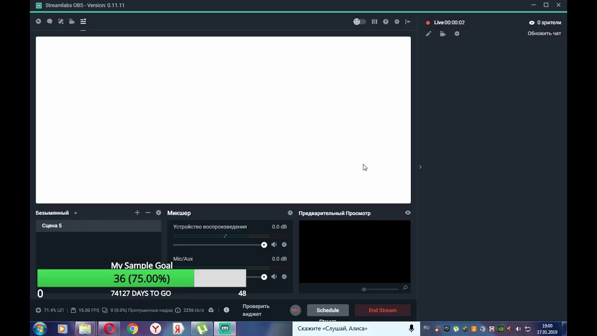This screenshot has width=597, height=336.
Task: Add a new scene with plus icon
Action: [x=137, y=213]
